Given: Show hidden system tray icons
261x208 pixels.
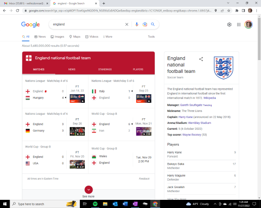Looking at the screenshot, I should click(x=215, y=204).
